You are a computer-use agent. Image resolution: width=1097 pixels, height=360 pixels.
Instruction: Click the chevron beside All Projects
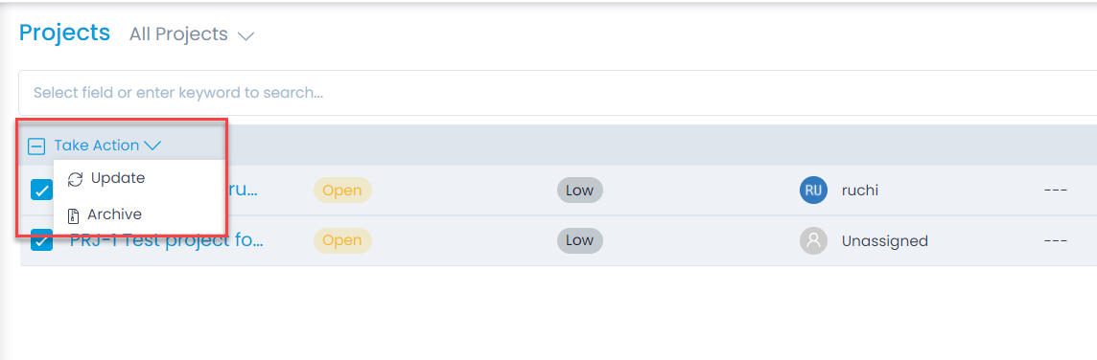click(x=245, y=35)
